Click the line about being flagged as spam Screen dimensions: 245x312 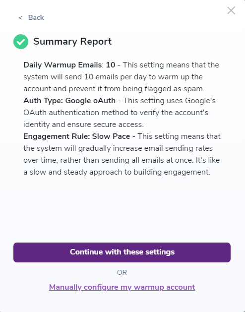(x=114, y=89)
